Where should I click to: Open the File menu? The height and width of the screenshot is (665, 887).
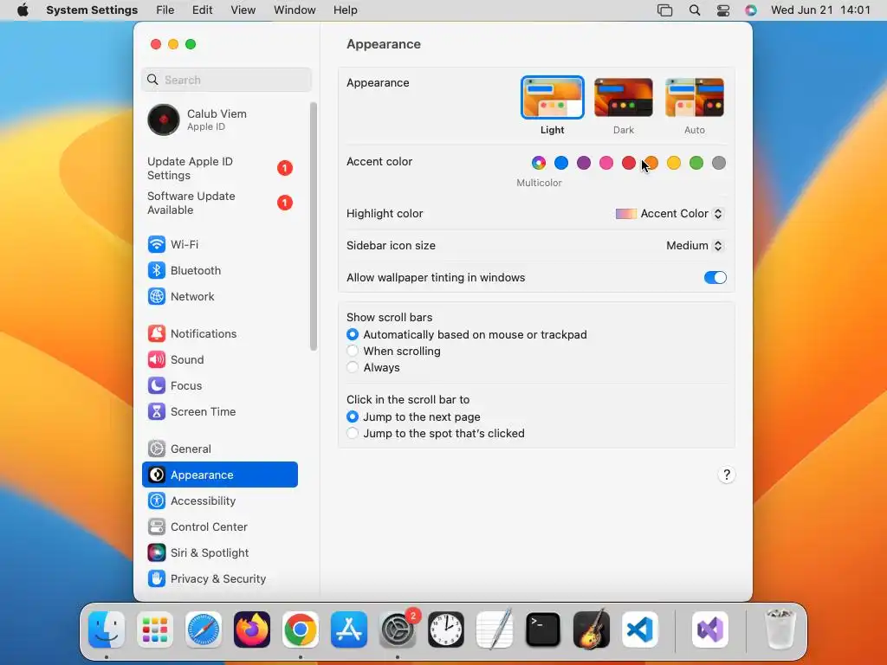click(165, 10)
